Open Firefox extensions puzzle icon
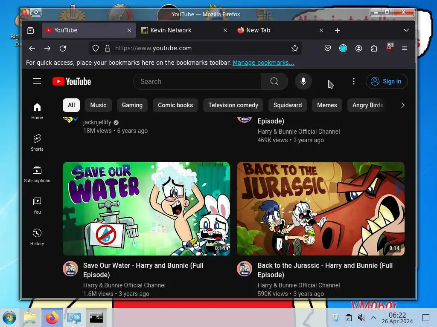This screenshot has height=327, width=437. coord(374,49)
